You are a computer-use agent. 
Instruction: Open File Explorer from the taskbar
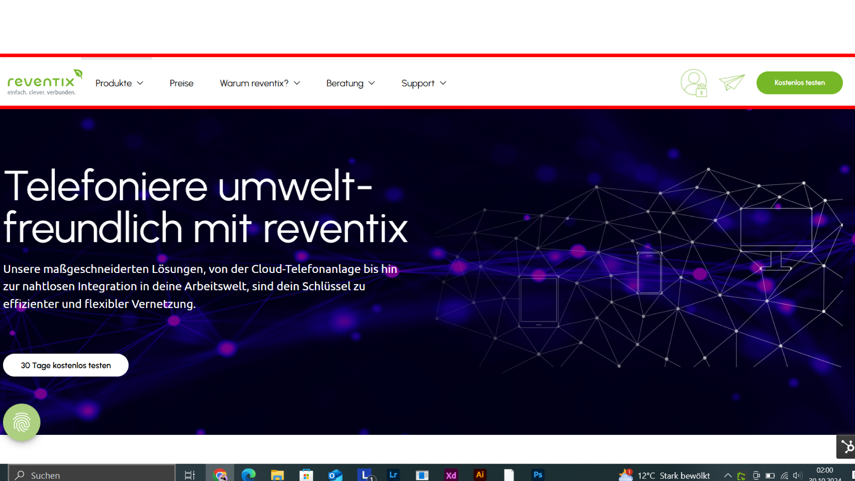277,475
